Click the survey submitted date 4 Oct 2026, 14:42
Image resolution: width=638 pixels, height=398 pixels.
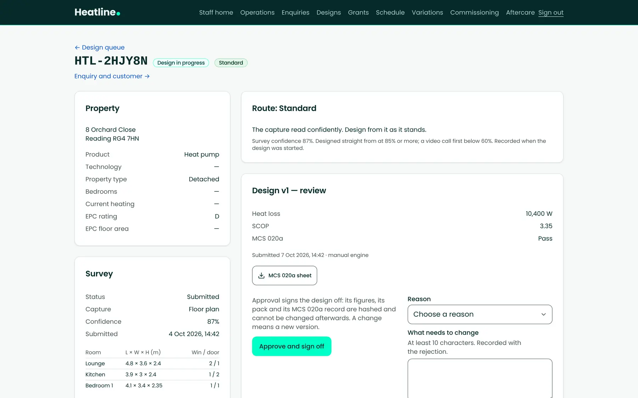(194, 334)
